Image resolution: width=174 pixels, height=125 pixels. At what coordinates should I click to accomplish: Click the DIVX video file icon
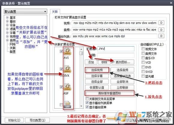tap(67, 69)
